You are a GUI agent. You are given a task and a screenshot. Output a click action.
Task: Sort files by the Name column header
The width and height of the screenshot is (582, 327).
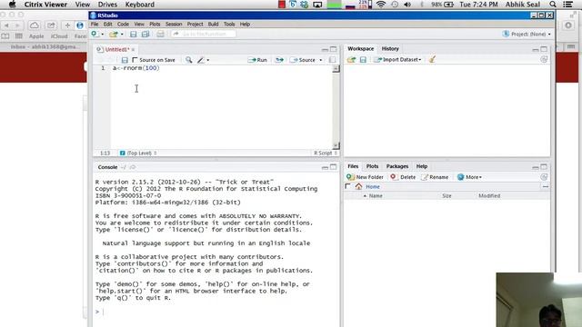[376, 196]
